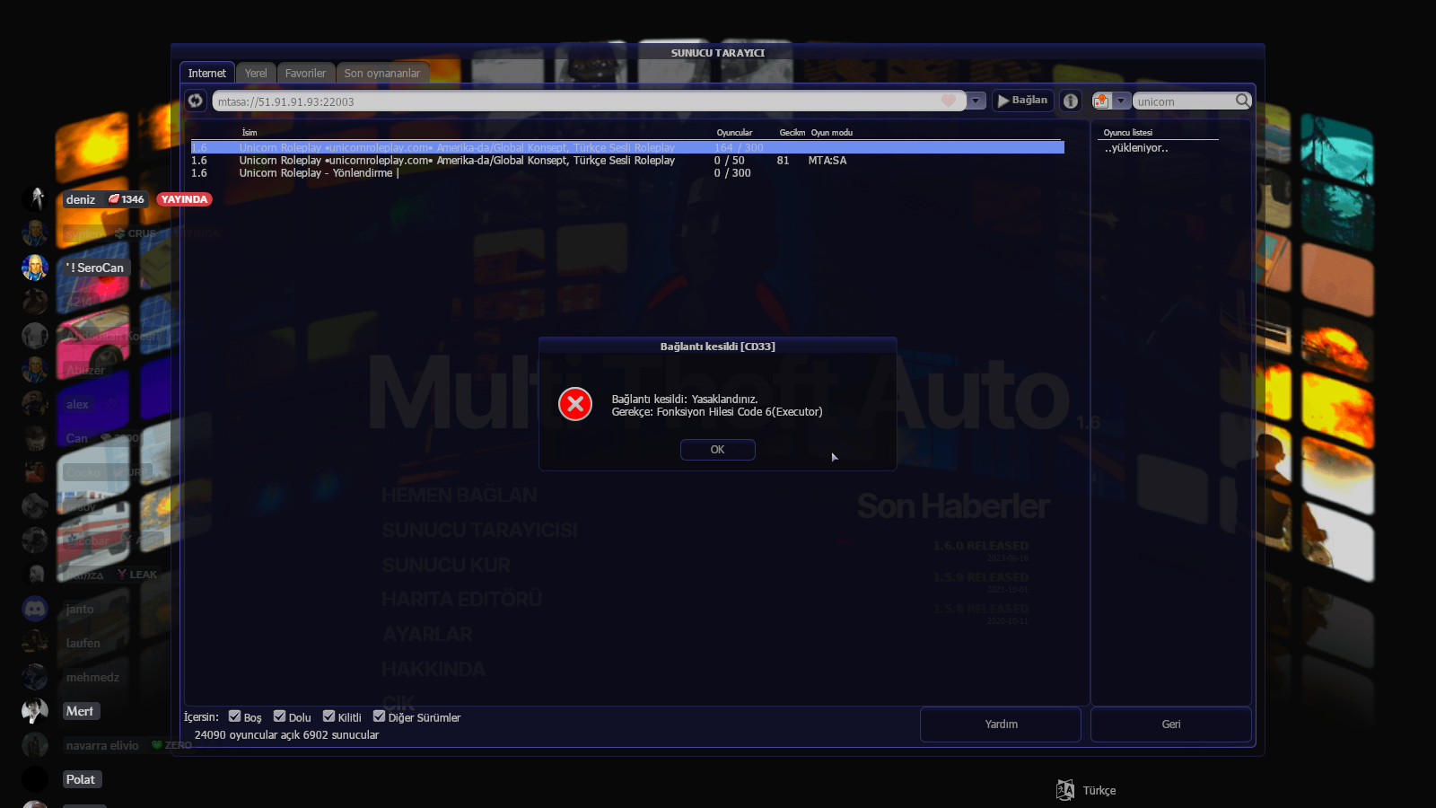The image size is (1436, 808).
Task: Open the Favoriler tab
Action: [x=306, y=73]
